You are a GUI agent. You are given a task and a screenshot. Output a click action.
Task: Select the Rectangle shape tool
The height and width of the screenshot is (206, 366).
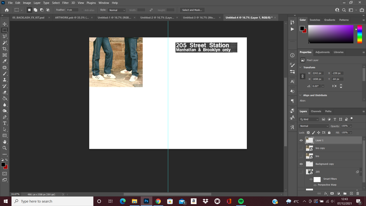[5, 136]
